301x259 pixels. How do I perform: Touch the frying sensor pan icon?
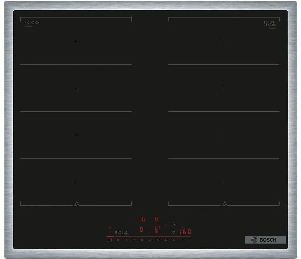(x=173, y=224)
